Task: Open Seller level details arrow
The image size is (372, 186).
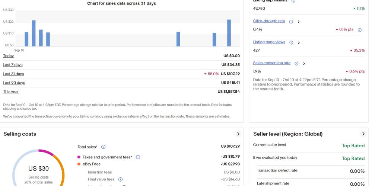Action: pos(363,134)
